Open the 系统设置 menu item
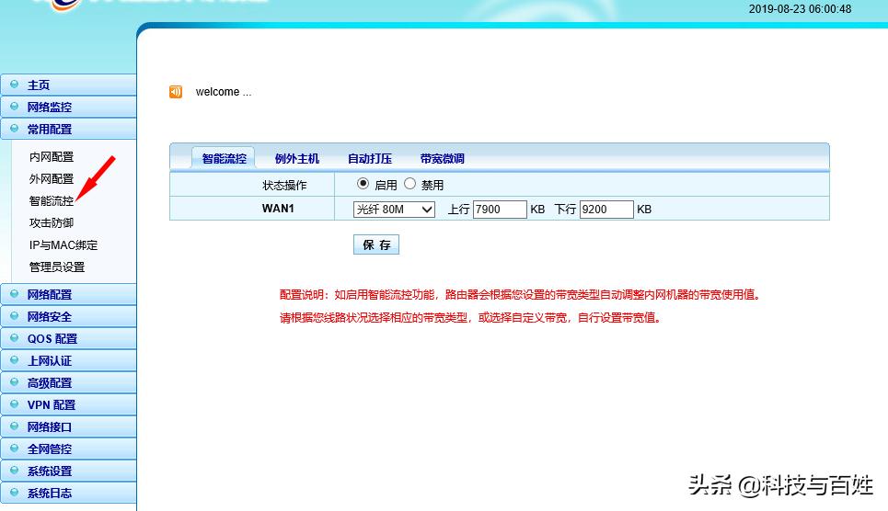This screenshot has height=511, width=888. coord(68,471)
